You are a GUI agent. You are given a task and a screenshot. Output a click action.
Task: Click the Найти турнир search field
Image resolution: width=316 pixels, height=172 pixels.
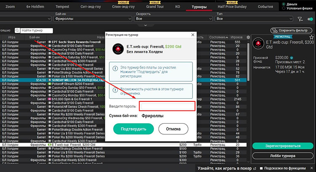coord(36,30)
